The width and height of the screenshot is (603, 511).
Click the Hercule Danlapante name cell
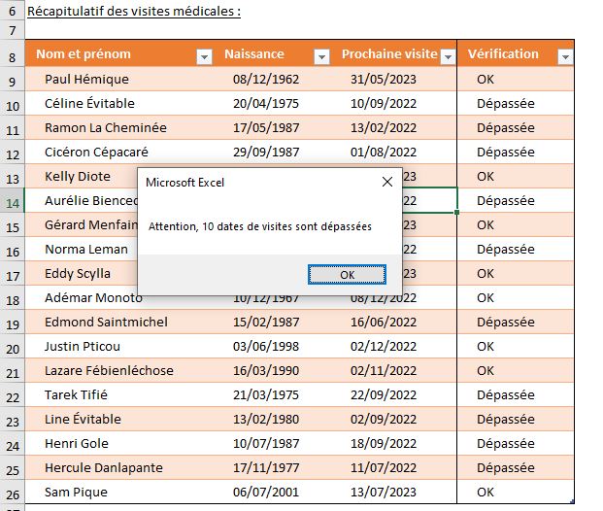tap(105, 468)
